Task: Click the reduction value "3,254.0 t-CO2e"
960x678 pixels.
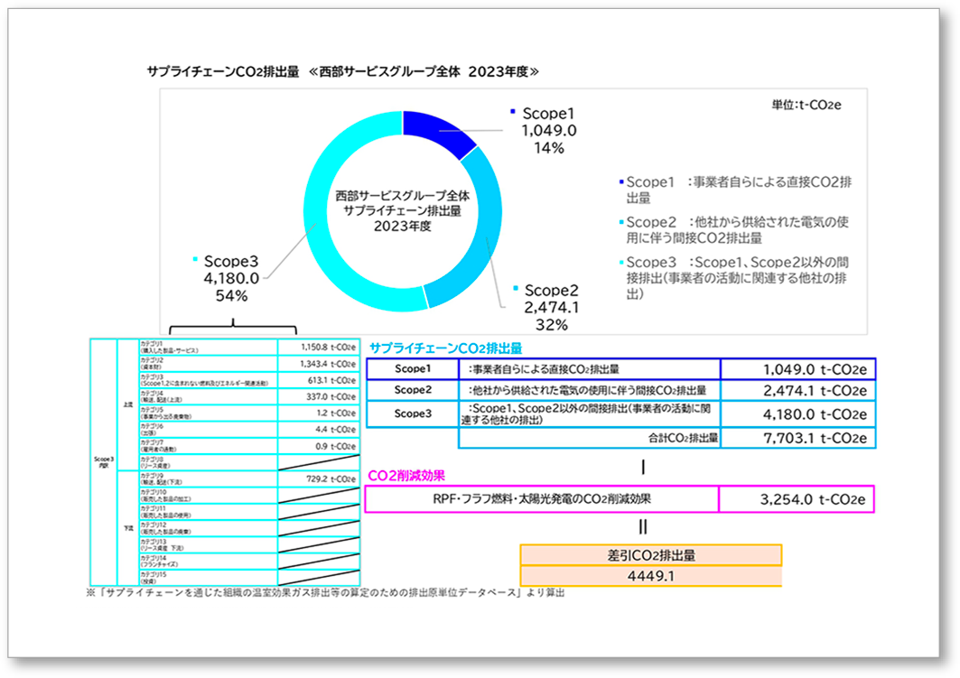Action: click(797, 499)
